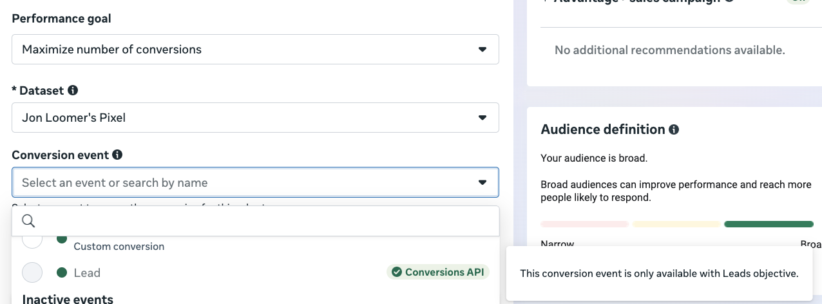Click the Conversions API badge label
Image resolution: width=822 pixels, height=304 pixels.
[x=443, y=272]
